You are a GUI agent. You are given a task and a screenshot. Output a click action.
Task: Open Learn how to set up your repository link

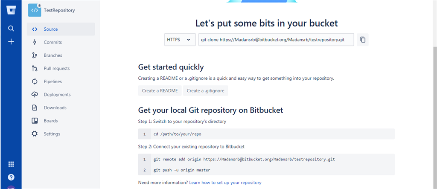[225, 183]
